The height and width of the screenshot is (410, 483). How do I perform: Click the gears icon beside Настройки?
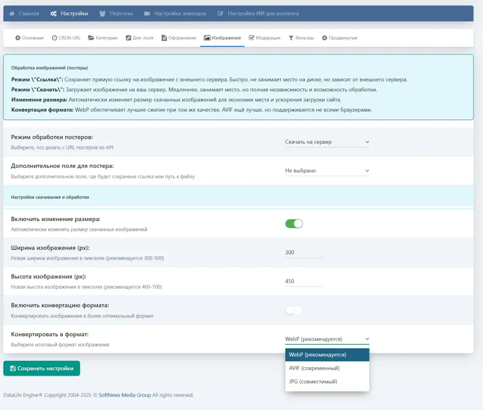[x=54, y=14]
